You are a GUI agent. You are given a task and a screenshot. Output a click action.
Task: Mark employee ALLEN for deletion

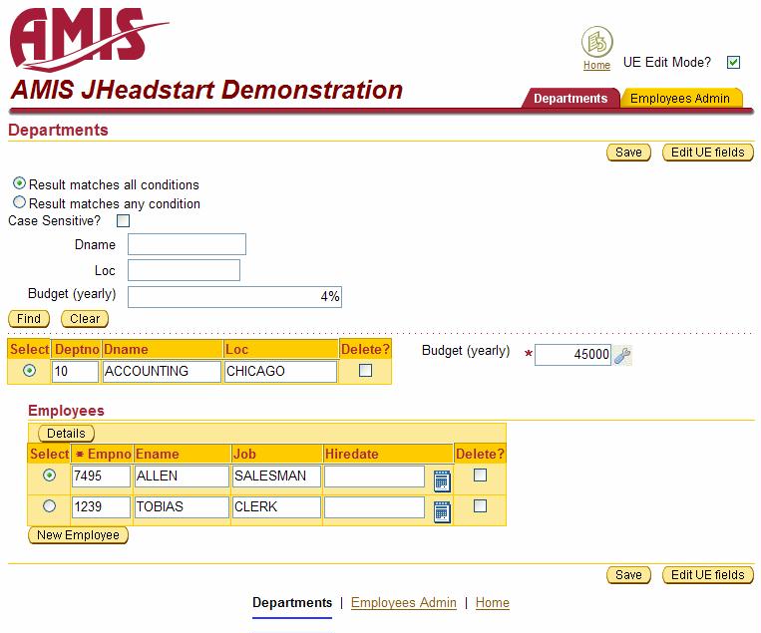[480, 475]
